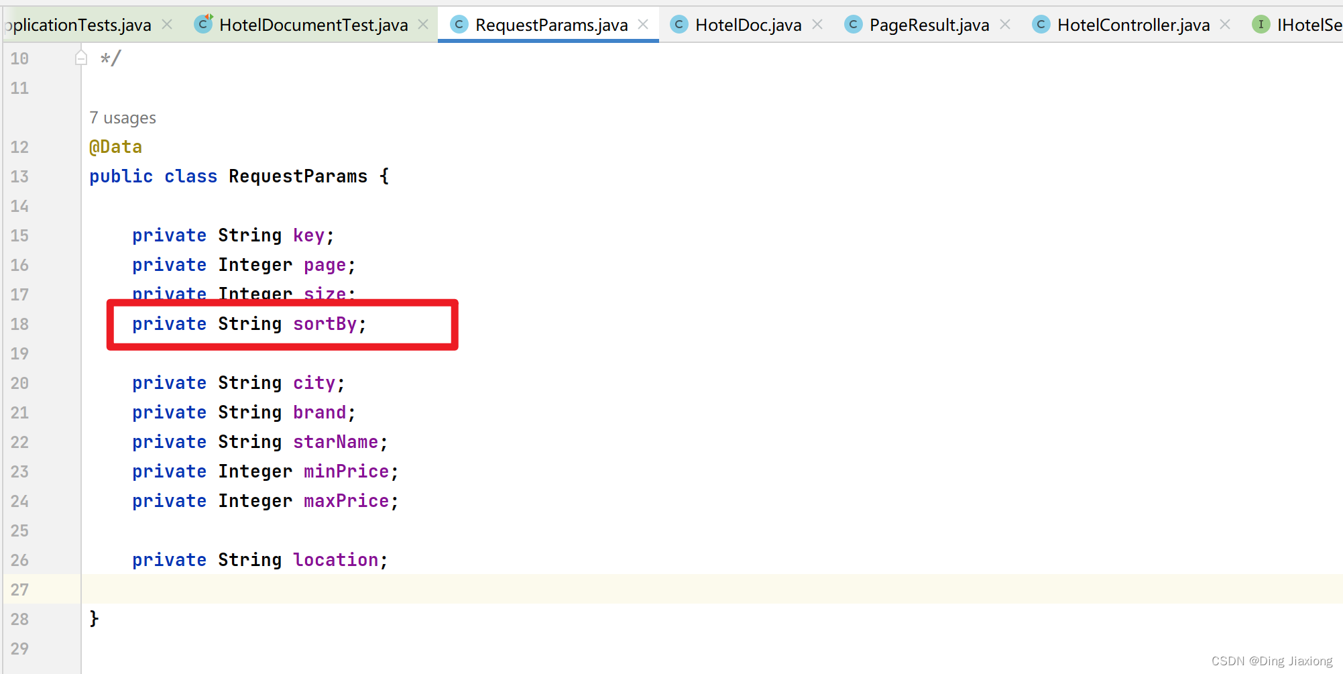The image size is (1343, 674).
Task: Click the HotelController.java class icon
Action: pyautogui.click(x=1041, y=25)
